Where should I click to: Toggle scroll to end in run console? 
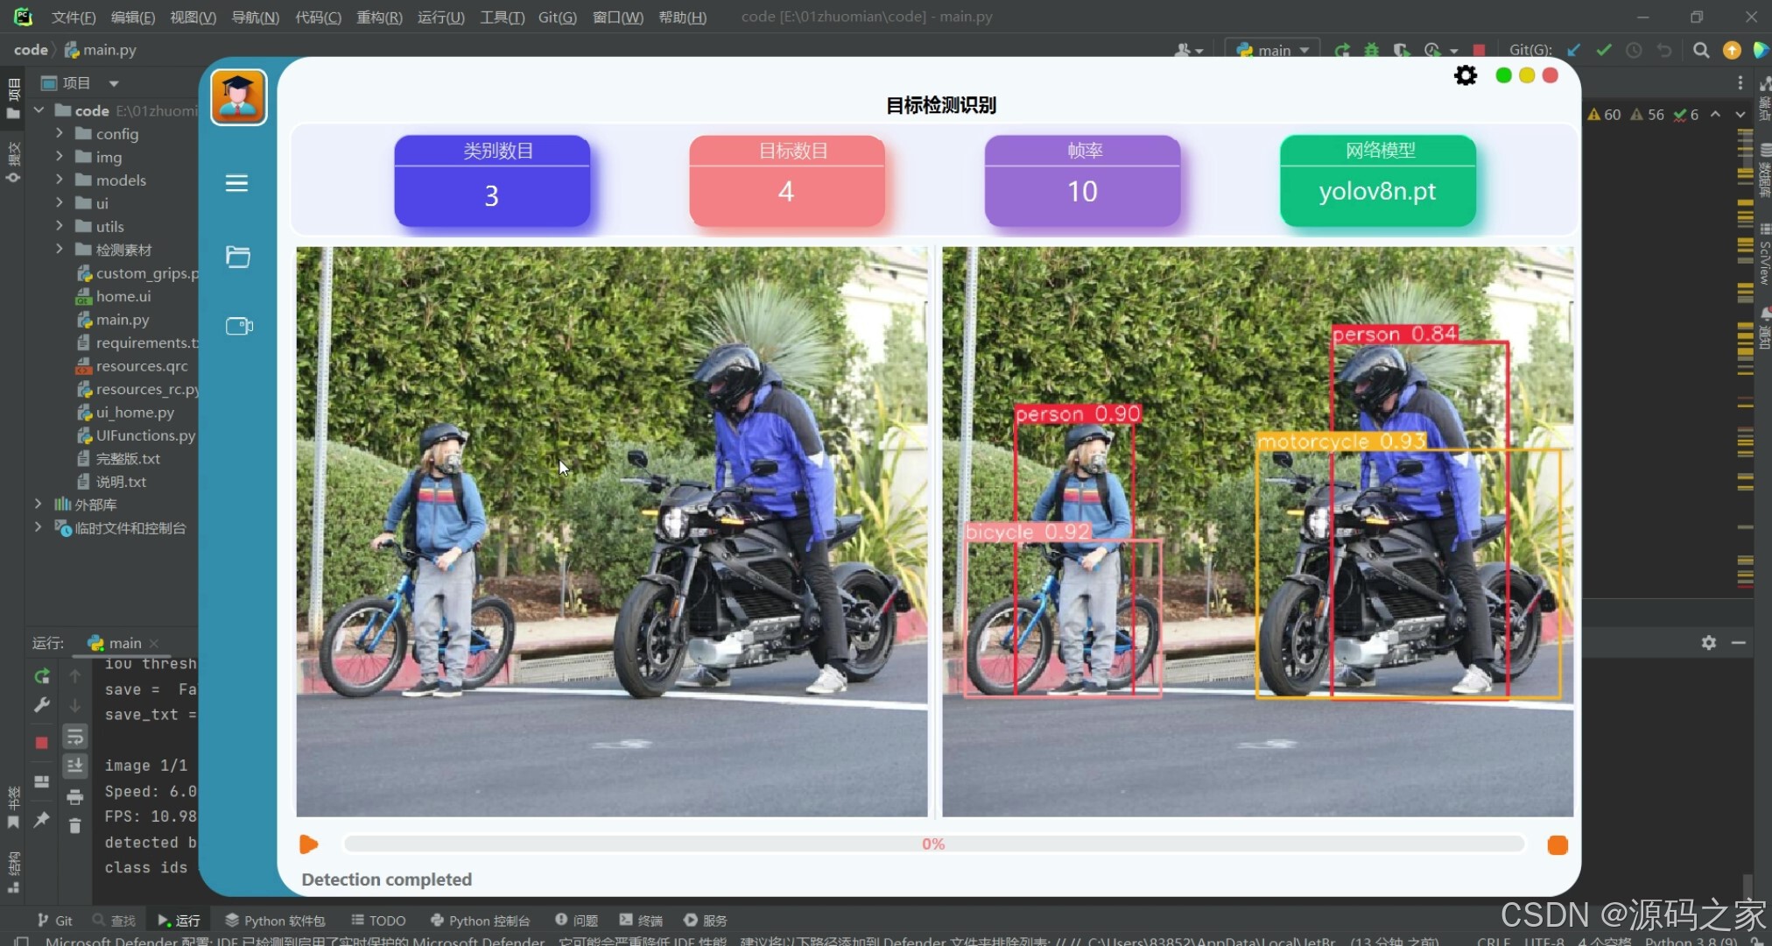(75, 766)
